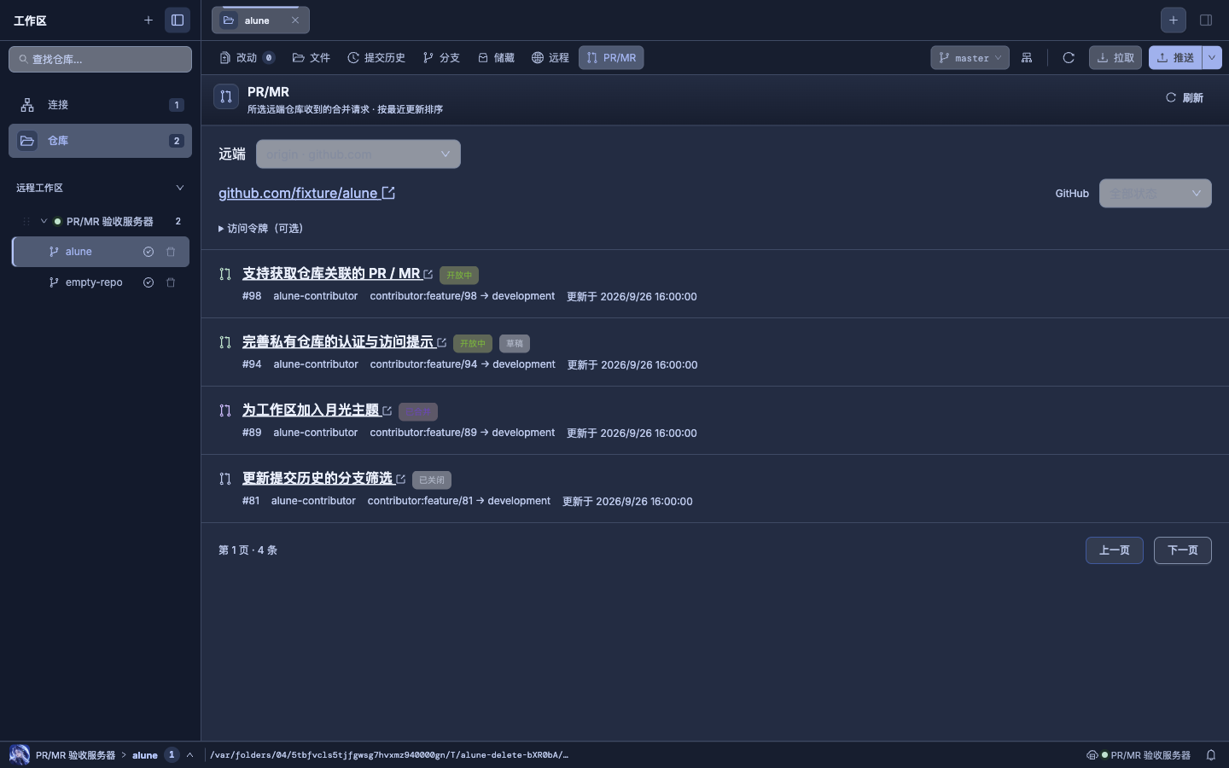
Task: Click the toolbar refresh icon
Action: click(1069, 58)
